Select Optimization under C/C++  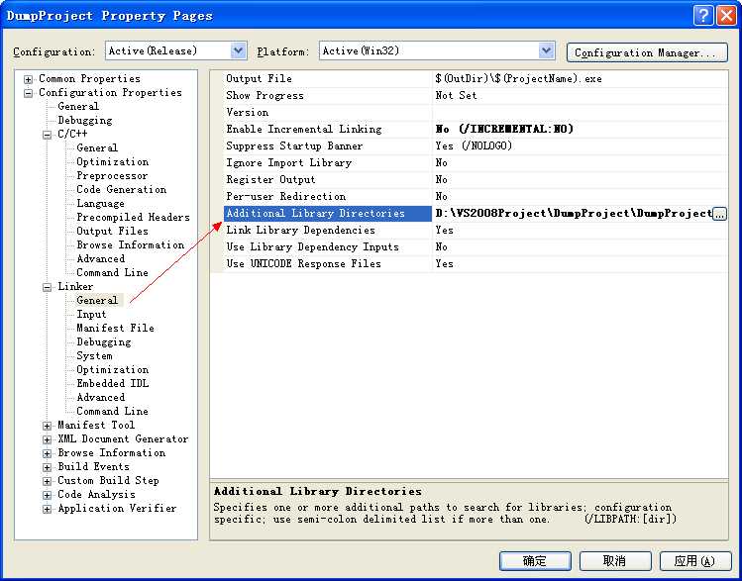[x=112, y=161]
